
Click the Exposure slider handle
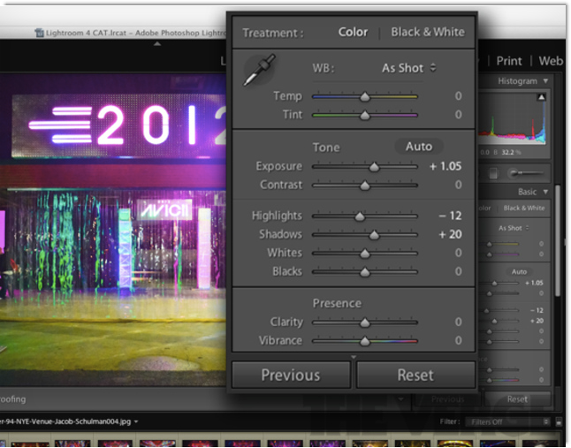[x=374, y=167]
